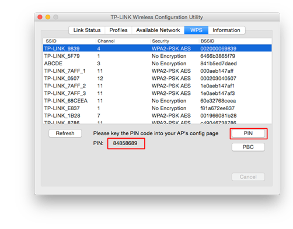This screenshot has height=229, width=293.
Task: Click BSSID 841b5ed7daed
Action: [x=218, y=64]
